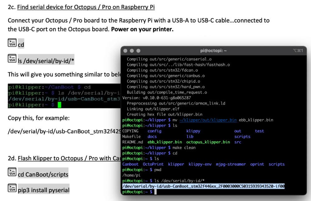Click the 'OctoPrint' directory name in the terminal
The width and height of the screenshot is (311, 201).
(x=153, y=164)
